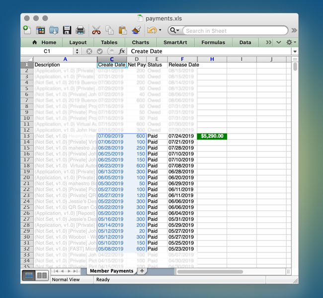Viewport: 323px width, 298px height.
Task: Select the Release Date header cell
Action: (182, 65)
